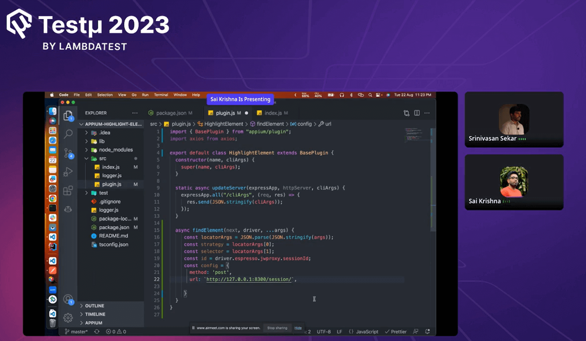Click the Hide link on sharing bar
The image size is (586, 341).
click(298, 328)
